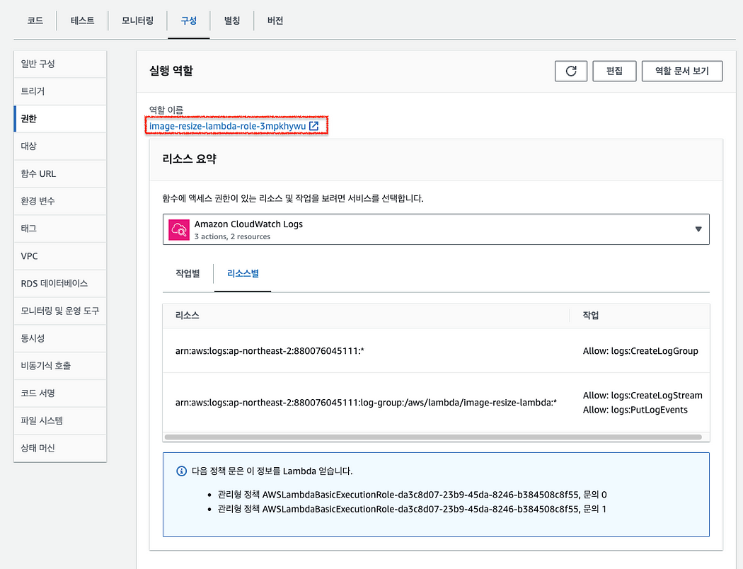Open the 별칭 tab
The image size is (743, 569).
[x=231, y=21]
